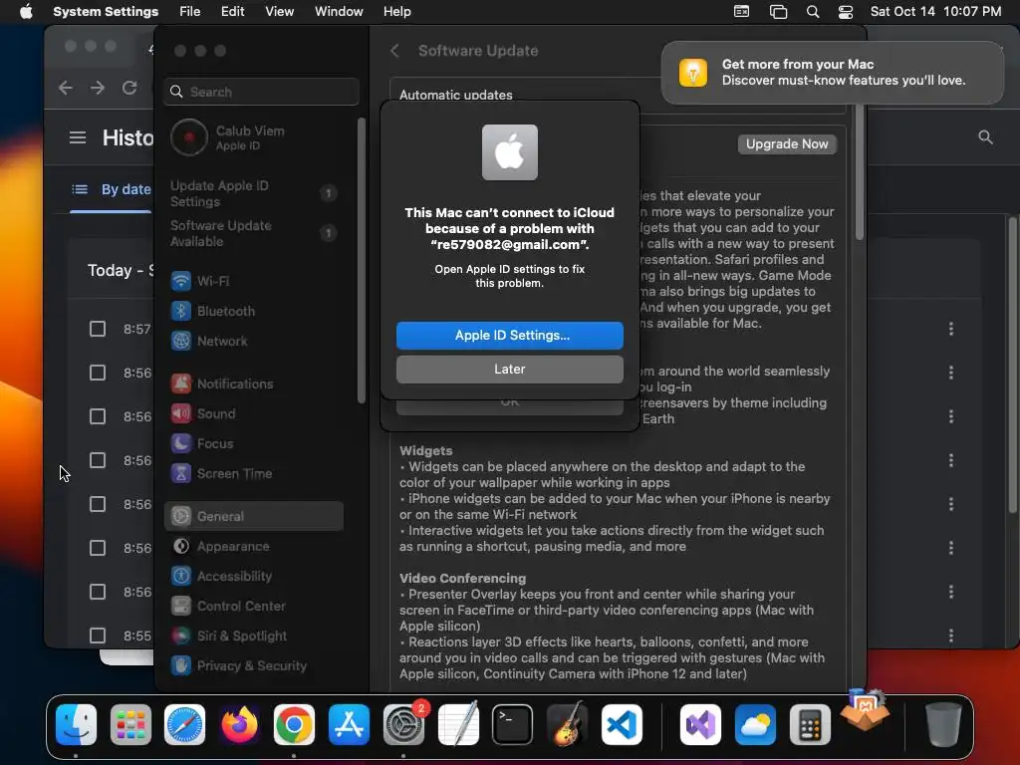Open the Trash in the dock

(943, 724)
